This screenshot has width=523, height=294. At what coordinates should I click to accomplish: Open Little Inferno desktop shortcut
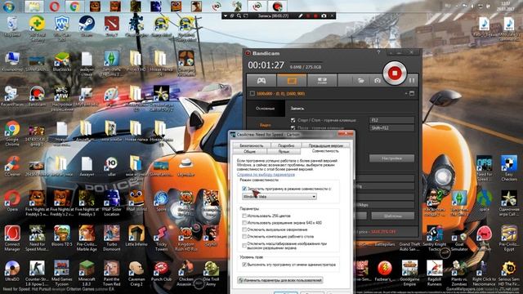(x=136, y=236)
